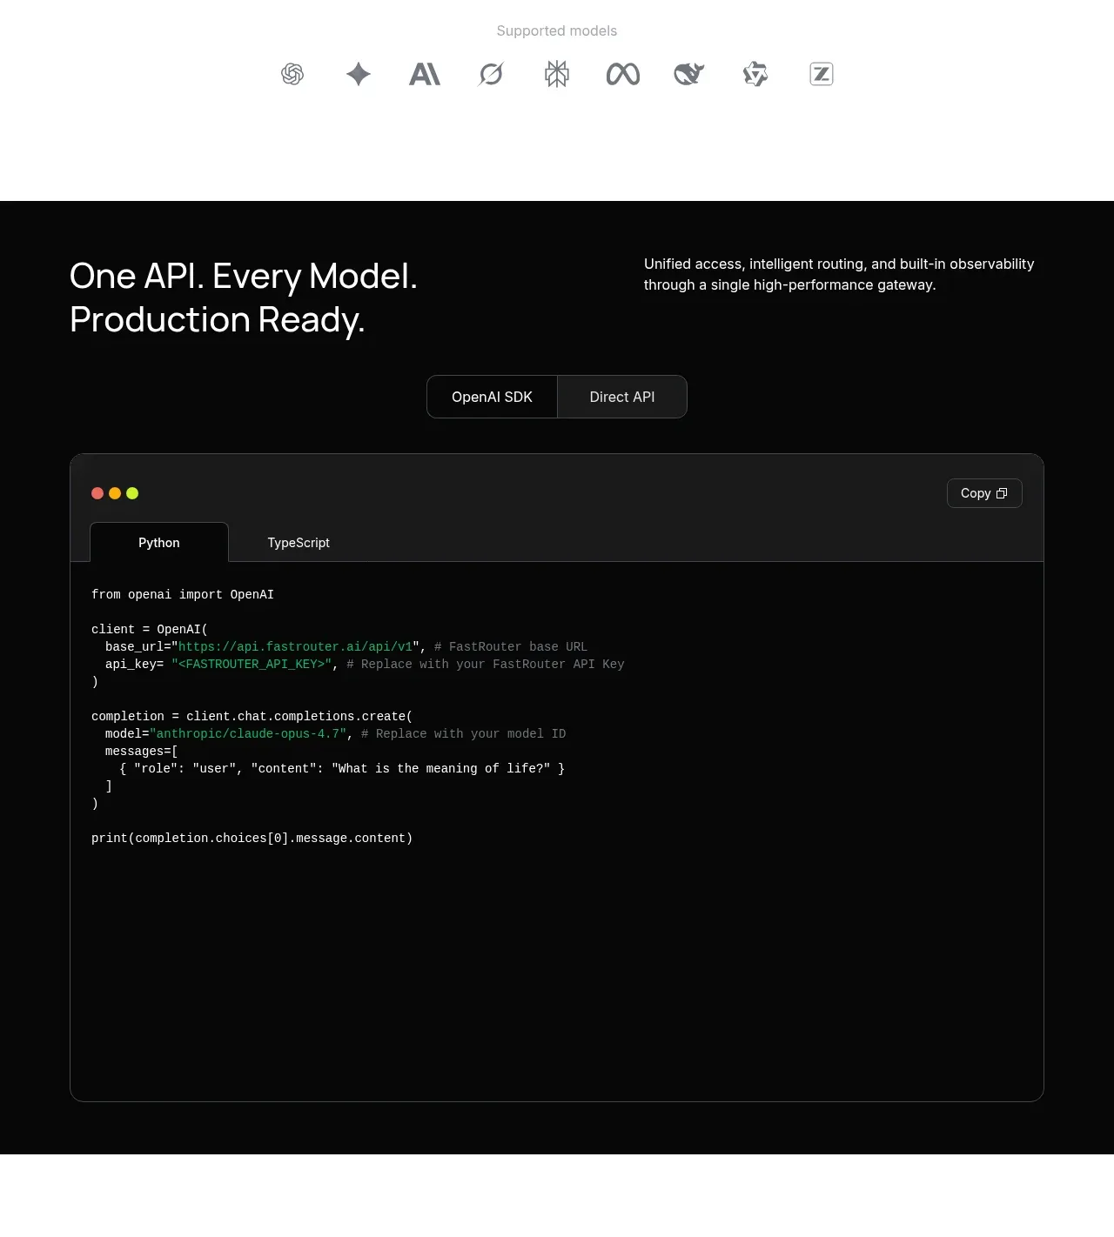Click the Google Gemini sparkle logo
The image size is (1114, 1237).
coord(359,74)
